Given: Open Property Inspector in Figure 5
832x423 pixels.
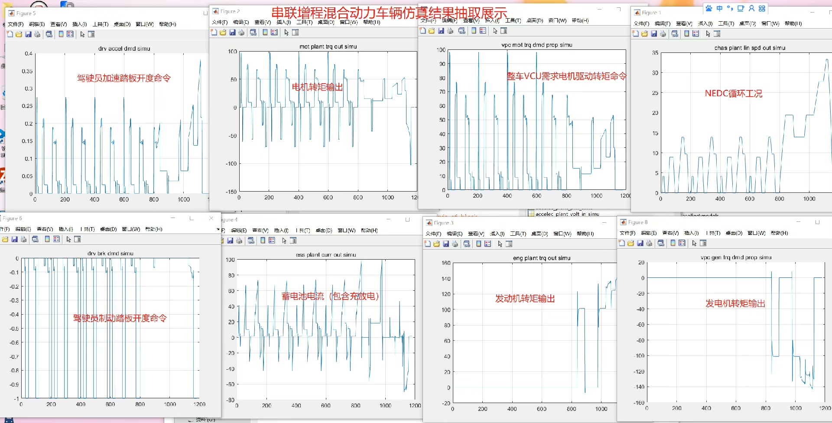Looking at the screenshot, I should point(91,34).
